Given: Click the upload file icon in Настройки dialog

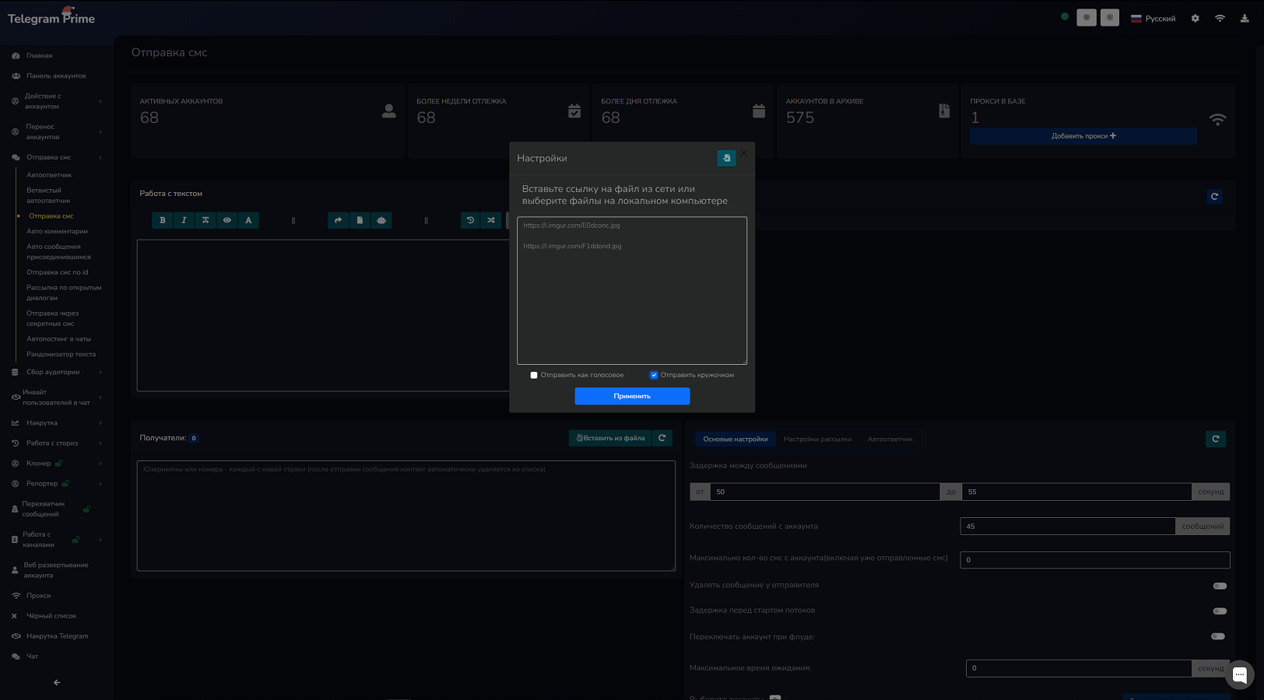Looking at the screenshot, I should (x=726, y=158).
